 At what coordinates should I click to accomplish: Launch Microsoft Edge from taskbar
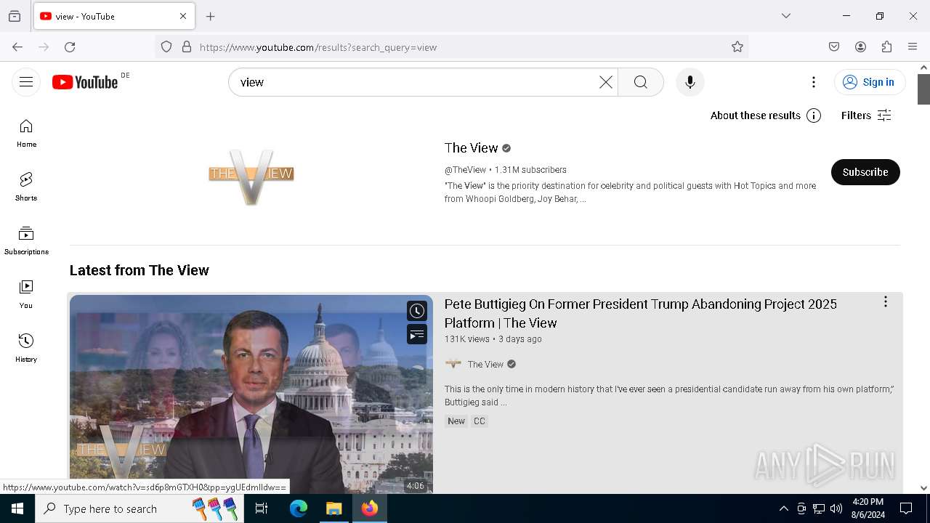(x=299, y=508)
